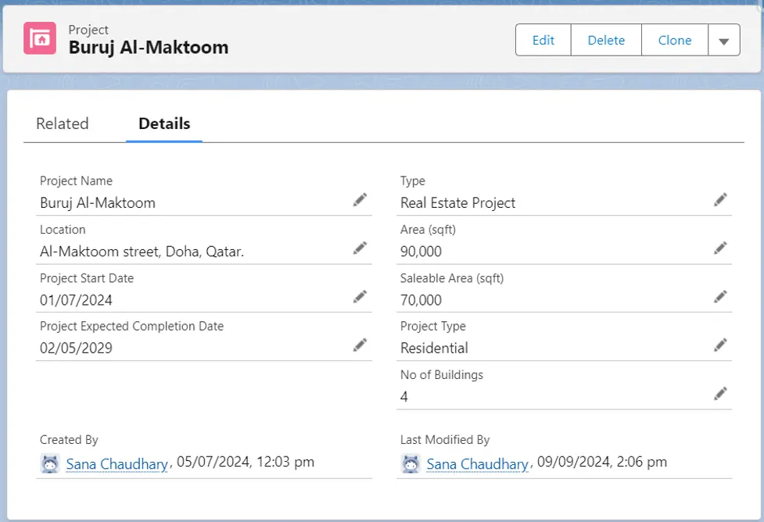Click the Buruj Al-Maktoom page header title
Screen dimensions: 764x522
click(x=149, y=48)
